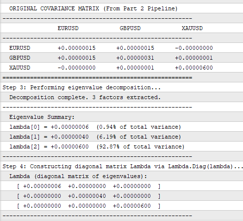Screen dimensions: 243x221
Task: Click +0.00000040 in Lambda matrix second row
Action: click(87, 196)
